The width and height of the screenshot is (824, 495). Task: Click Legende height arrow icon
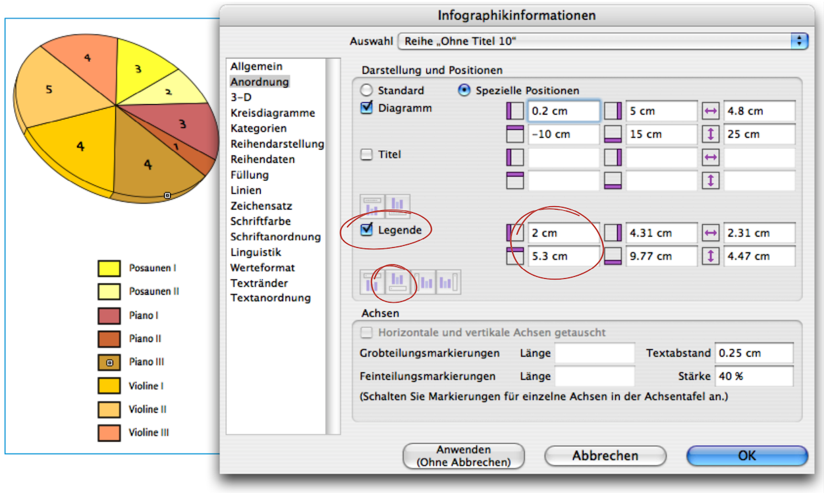tap(711, 256)
